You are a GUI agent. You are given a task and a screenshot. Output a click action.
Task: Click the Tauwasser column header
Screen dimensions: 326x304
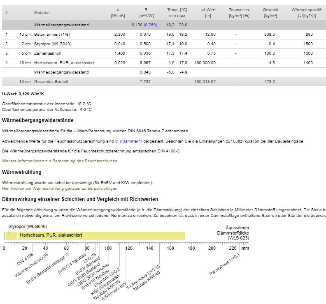point(239,12)
